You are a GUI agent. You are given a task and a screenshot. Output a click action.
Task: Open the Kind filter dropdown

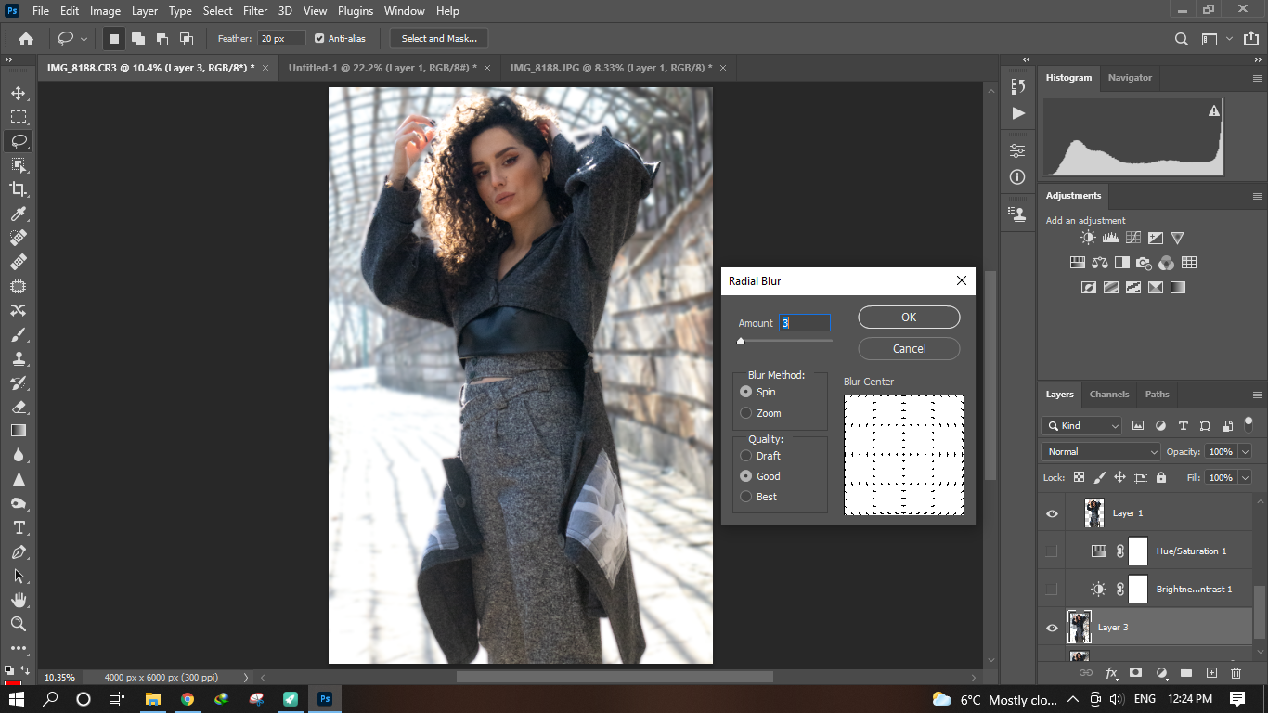[x=1081, y=426]
